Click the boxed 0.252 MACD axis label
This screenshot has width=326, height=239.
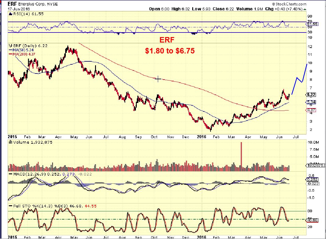[312, 179]
